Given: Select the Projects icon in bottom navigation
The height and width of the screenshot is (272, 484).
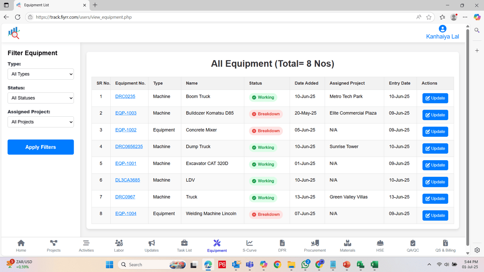Looking at the screenshot, I should [x=53, y=246].
